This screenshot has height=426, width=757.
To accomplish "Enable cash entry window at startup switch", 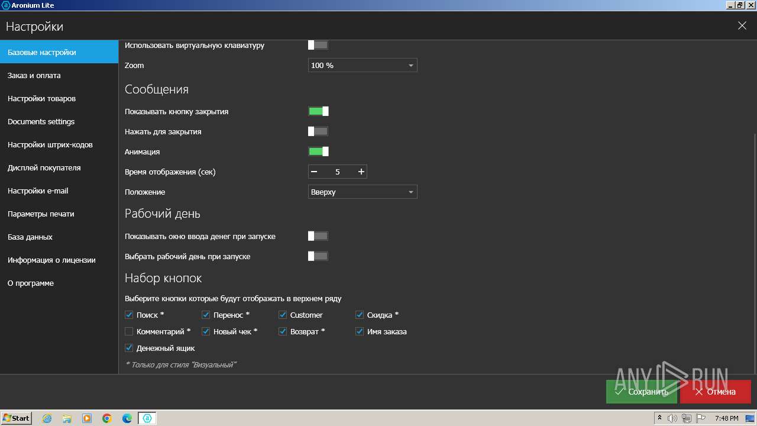I will click(318, 236).
